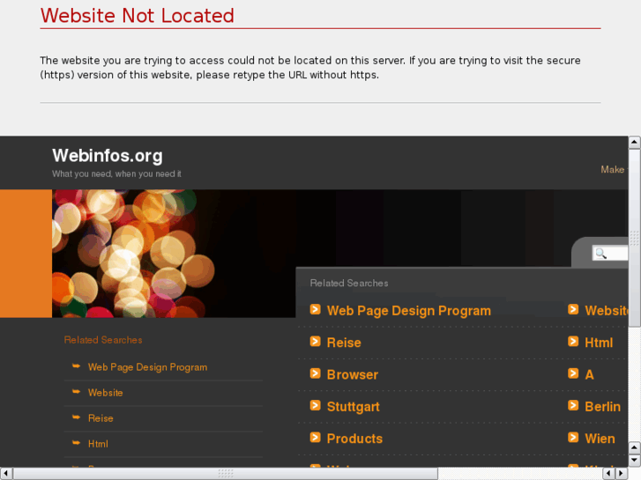
Task: Click the horizontal scrollbar right arrow
Action: click(x=622, y=474)
